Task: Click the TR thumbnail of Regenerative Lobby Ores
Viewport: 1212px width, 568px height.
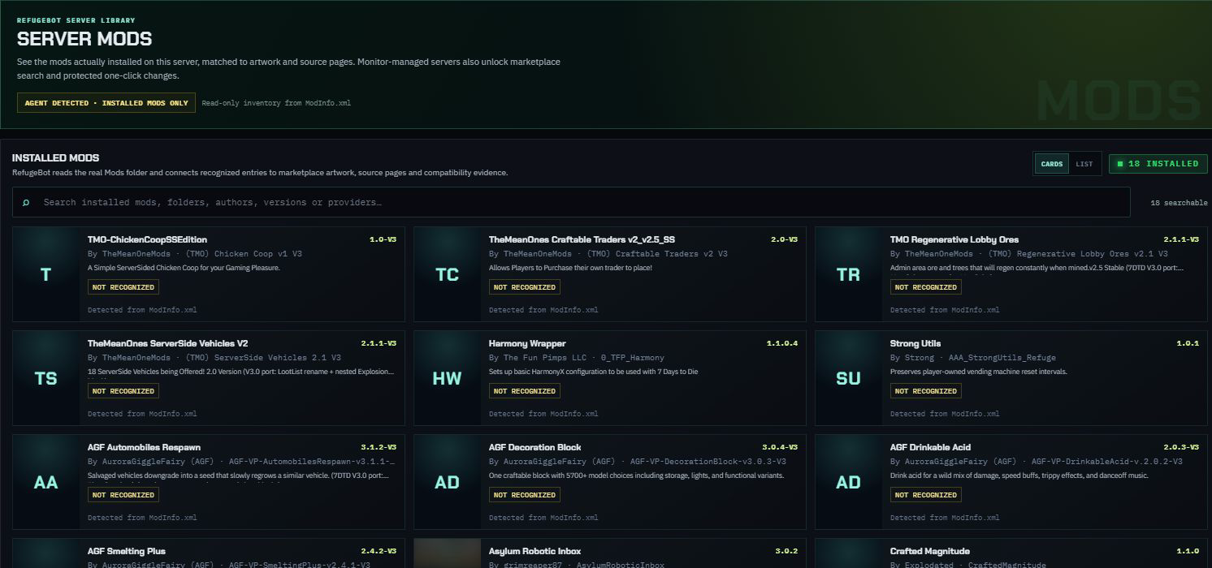Action: [x=849, y=274]
